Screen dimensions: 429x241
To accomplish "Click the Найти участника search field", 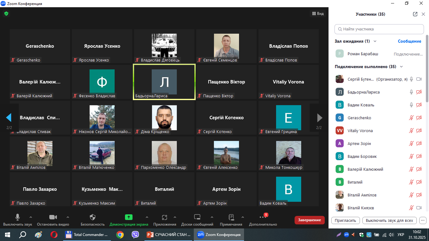I will pyautogui.click(x=379, y=29).
